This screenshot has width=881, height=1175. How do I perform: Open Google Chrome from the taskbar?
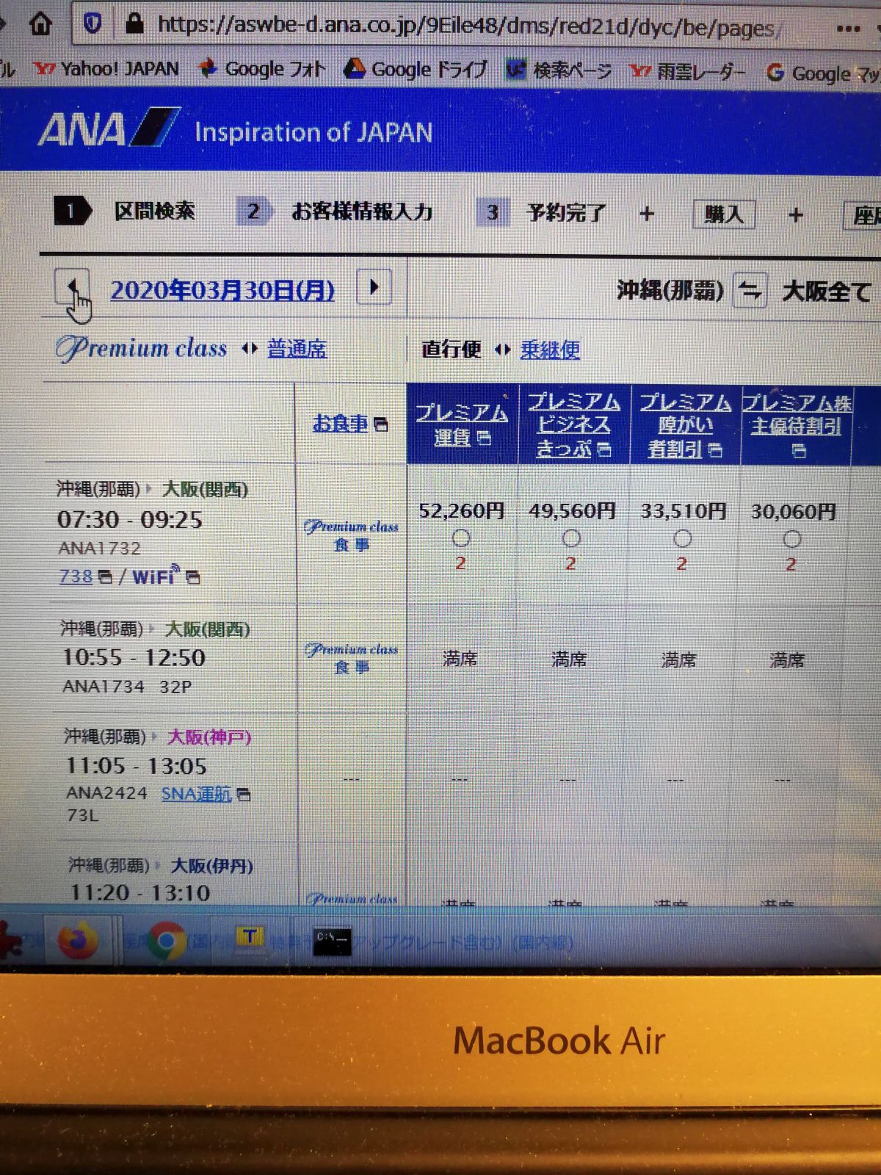(x=167, y=940)
